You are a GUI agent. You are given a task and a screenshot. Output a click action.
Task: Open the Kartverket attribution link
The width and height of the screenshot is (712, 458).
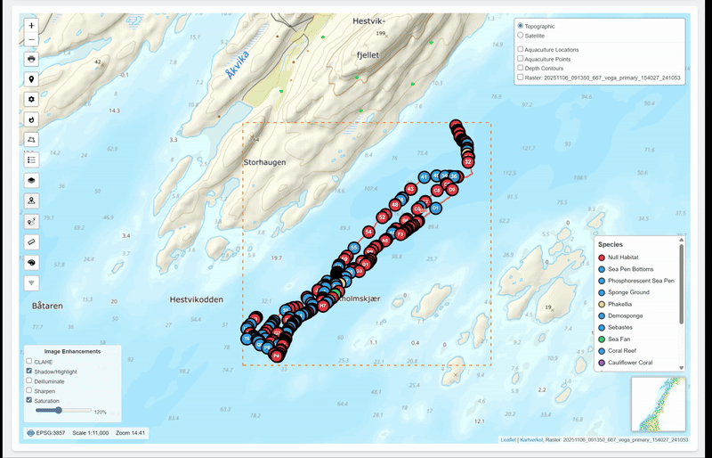(x=530, y=440)
